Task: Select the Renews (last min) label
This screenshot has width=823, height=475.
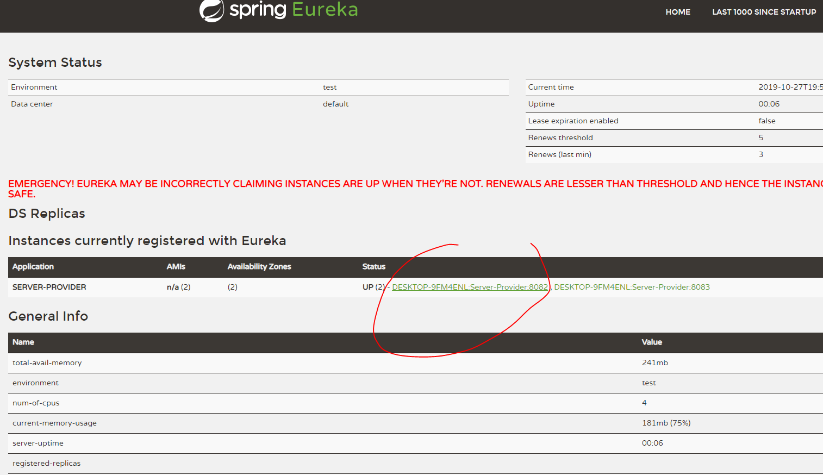Action: click(559, 154)
